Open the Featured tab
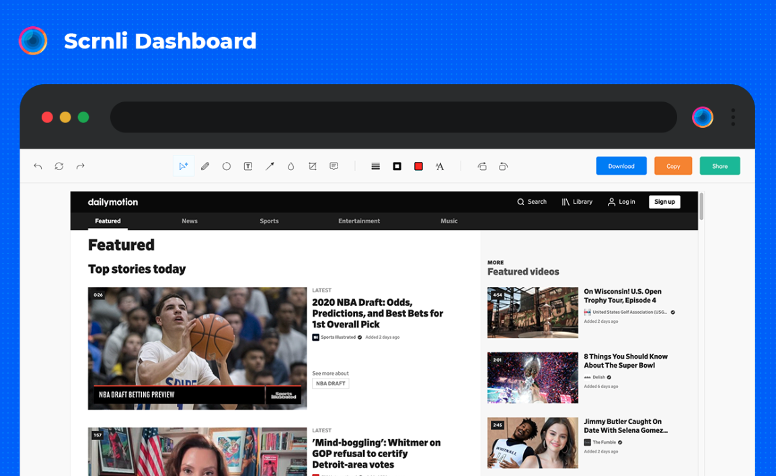Screen dimensions: 776x476 108,221
